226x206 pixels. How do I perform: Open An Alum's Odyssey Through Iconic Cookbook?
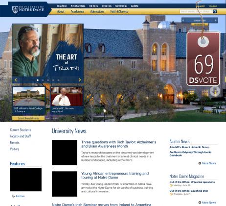(190, 154)
